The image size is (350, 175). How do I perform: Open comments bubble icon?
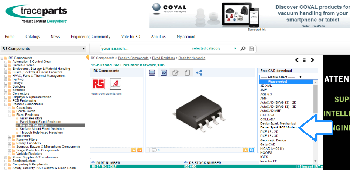point(154,150)
